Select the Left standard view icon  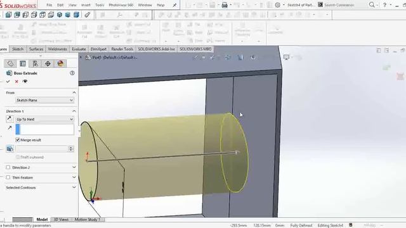coord(25,15)
